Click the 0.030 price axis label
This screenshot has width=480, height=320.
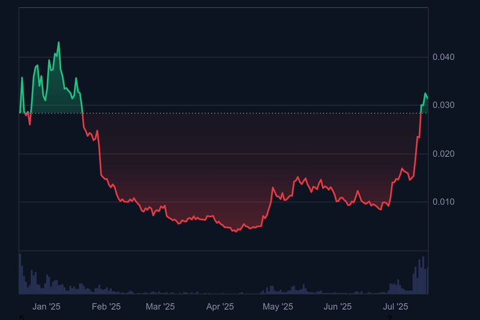pyautogui.click(x=443, y=106)
